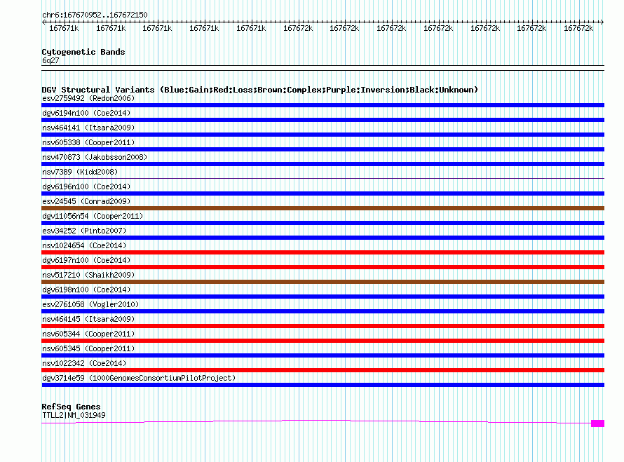Viewport: 624px width, 462px height.
Task: Click the nsv1024654 (Coe2014) label
Action: [x=84, y=245]
